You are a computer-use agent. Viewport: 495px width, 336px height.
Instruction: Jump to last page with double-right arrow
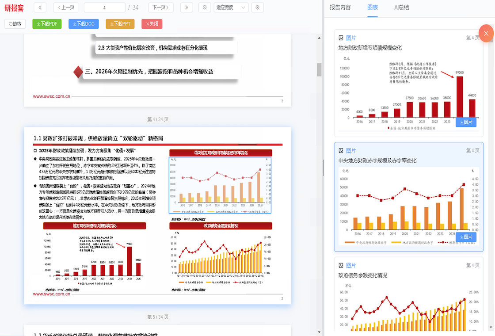tap(187, 8)
